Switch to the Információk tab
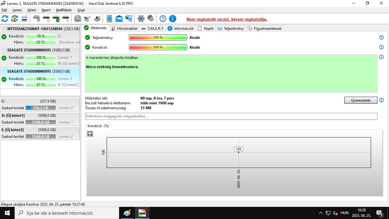The height and width of the screenshot is (219, 389). tap(181, 28)
